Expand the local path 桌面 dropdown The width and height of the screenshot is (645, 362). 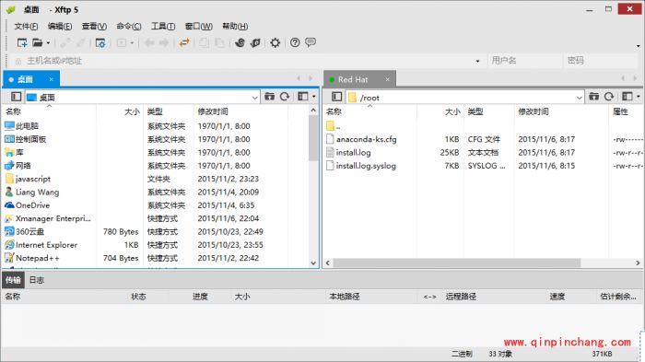254,98
